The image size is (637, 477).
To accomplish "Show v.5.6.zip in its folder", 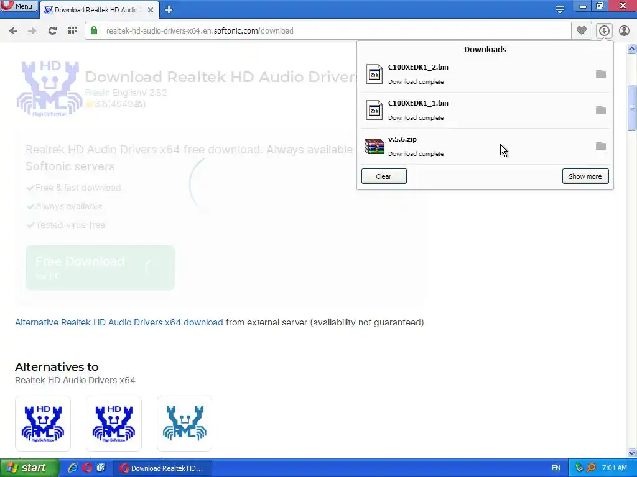I will 601,146.
